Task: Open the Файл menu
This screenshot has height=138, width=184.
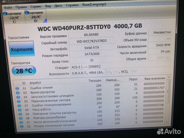Action: pyautogui.click(x=8, y=7)
